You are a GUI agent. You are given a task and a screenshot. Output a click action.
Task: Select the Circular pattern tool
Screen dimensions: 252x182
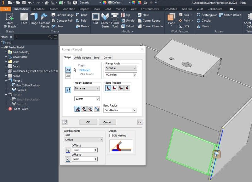(x=204, y=20)
